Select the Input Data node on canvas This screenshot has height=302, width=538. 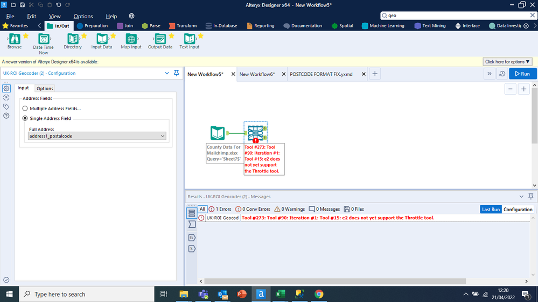tap(218, 133)
